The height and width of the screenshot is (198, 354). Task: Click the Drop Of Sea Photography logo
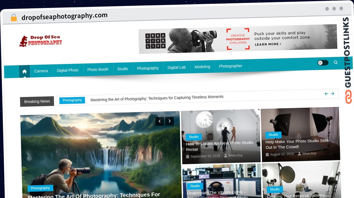tap(41, 41)
